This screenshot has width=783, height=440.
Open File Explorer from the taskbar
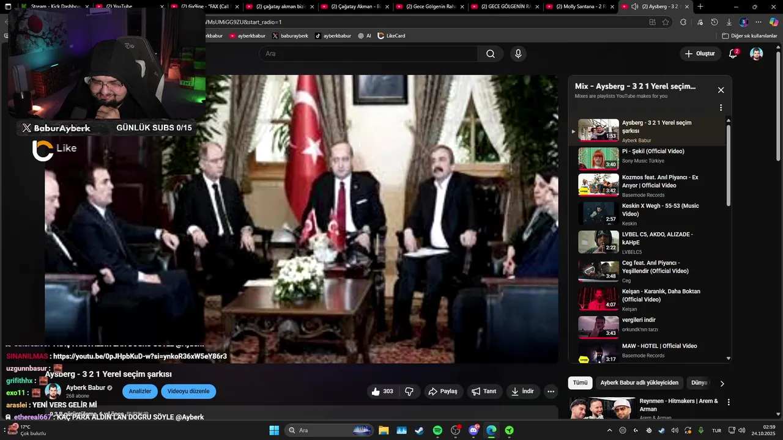tap(384, 430)
